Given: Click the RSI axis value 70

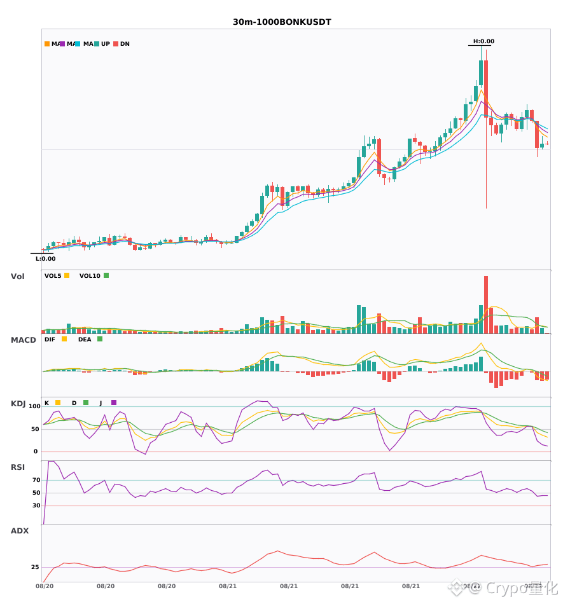Looking at the screenshot, I should [36, 480].
